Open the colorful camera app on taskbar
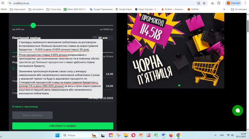Screen dimensions: 249x139 pyautogui.click(x=111, y=135)
